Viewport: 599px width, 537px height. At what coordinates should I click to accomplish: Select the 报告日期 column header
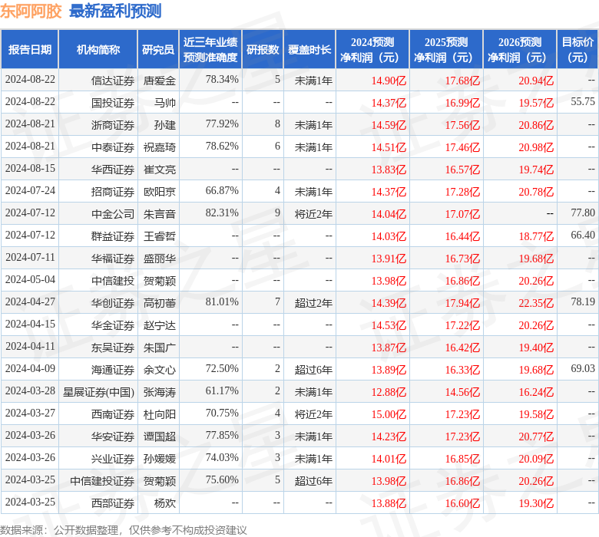30,50
